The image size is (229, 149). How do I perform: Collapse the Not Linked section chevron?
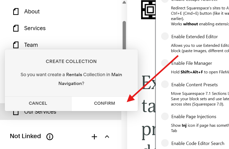pos(107,137)
